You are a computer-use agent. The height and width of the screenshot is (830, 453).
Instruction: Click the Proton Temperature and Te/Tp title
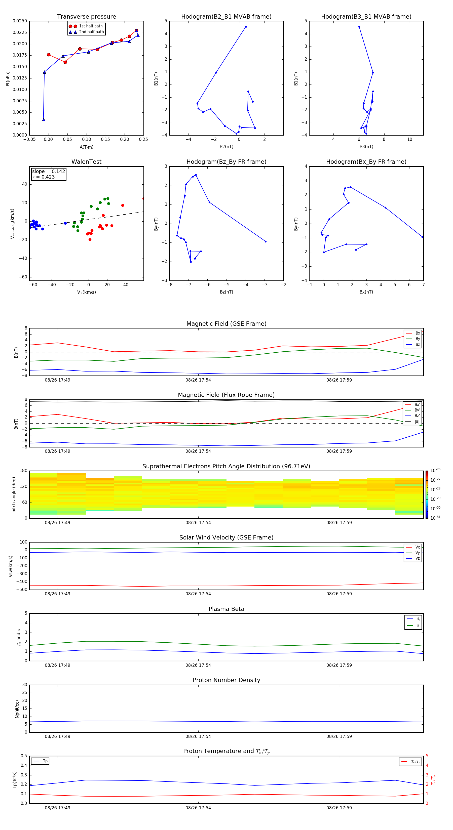pos(226,751)
